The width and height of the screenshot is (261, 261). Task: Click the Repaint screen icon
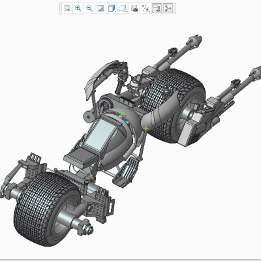click(100, 8)
